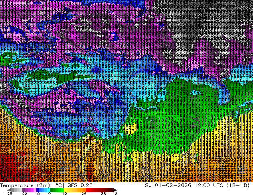This screenshot has height=195, width=253.
Task: Click the 0 label on the legend
Action: 49,193
